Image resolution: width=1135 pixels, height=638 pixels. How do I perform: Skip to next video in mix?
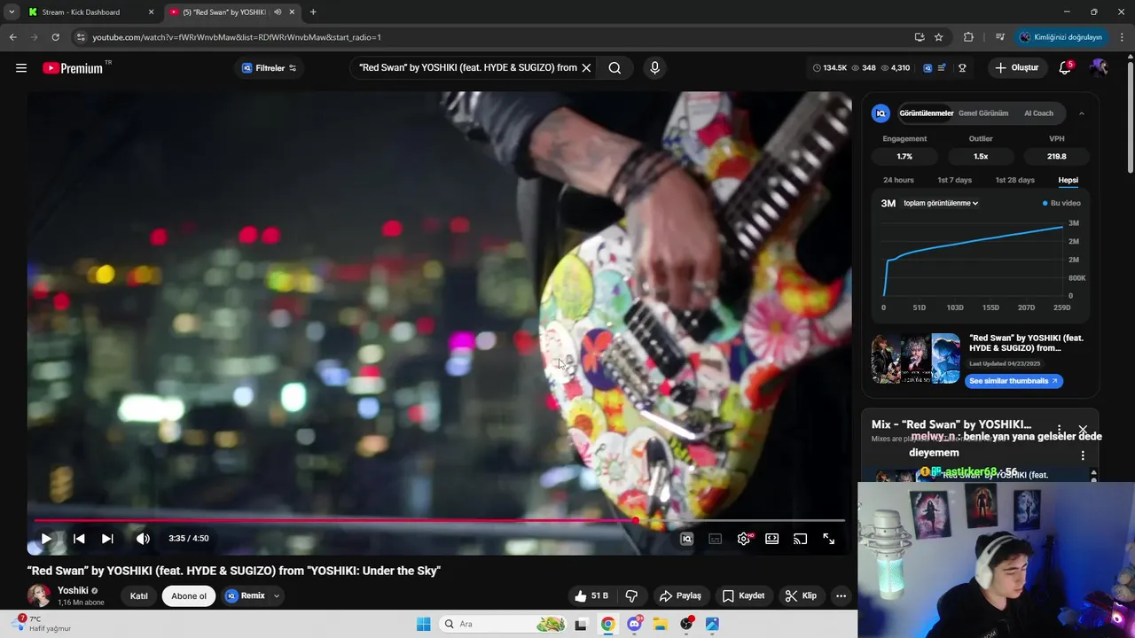tap(107, 539)
